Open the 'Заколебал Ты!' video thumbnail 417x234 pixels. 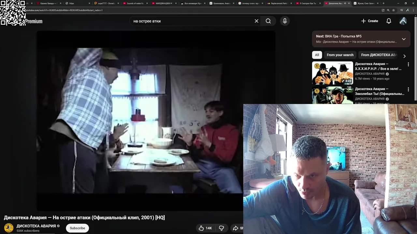point(332,95)
